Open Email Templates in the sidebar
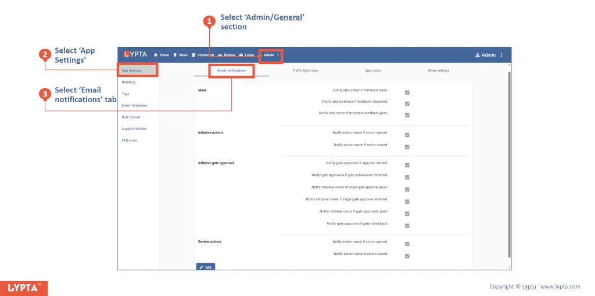This screenshot has height=296, width=595. (134, 106)
